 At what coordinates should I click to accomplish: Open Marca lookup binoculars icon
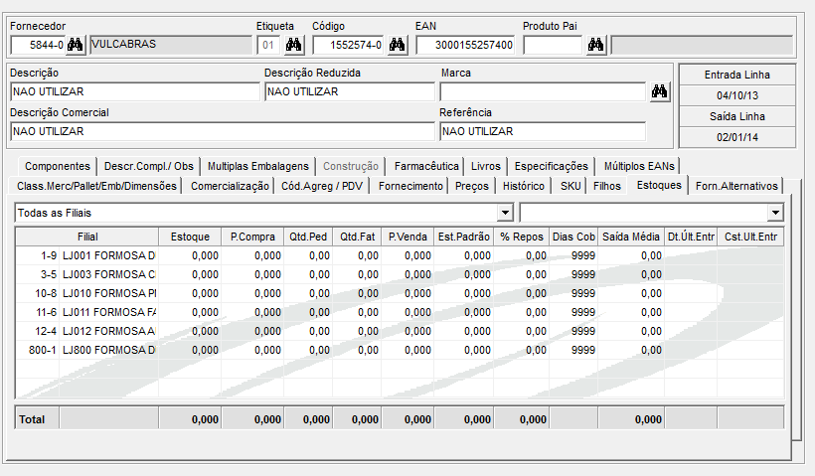pos(659,92)
